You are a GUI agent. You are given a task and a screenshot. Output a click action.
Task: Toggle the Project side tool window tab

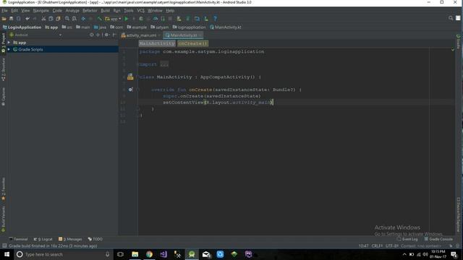tap(3, 43)
